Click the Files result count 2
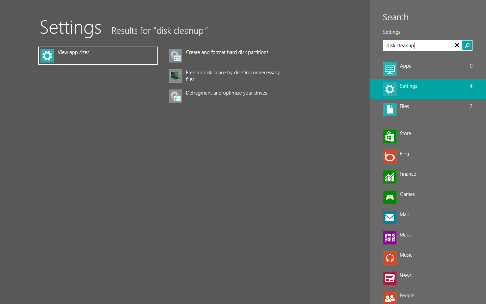The image size is (486, 304). pyautogui.click(x=471, y=106)
